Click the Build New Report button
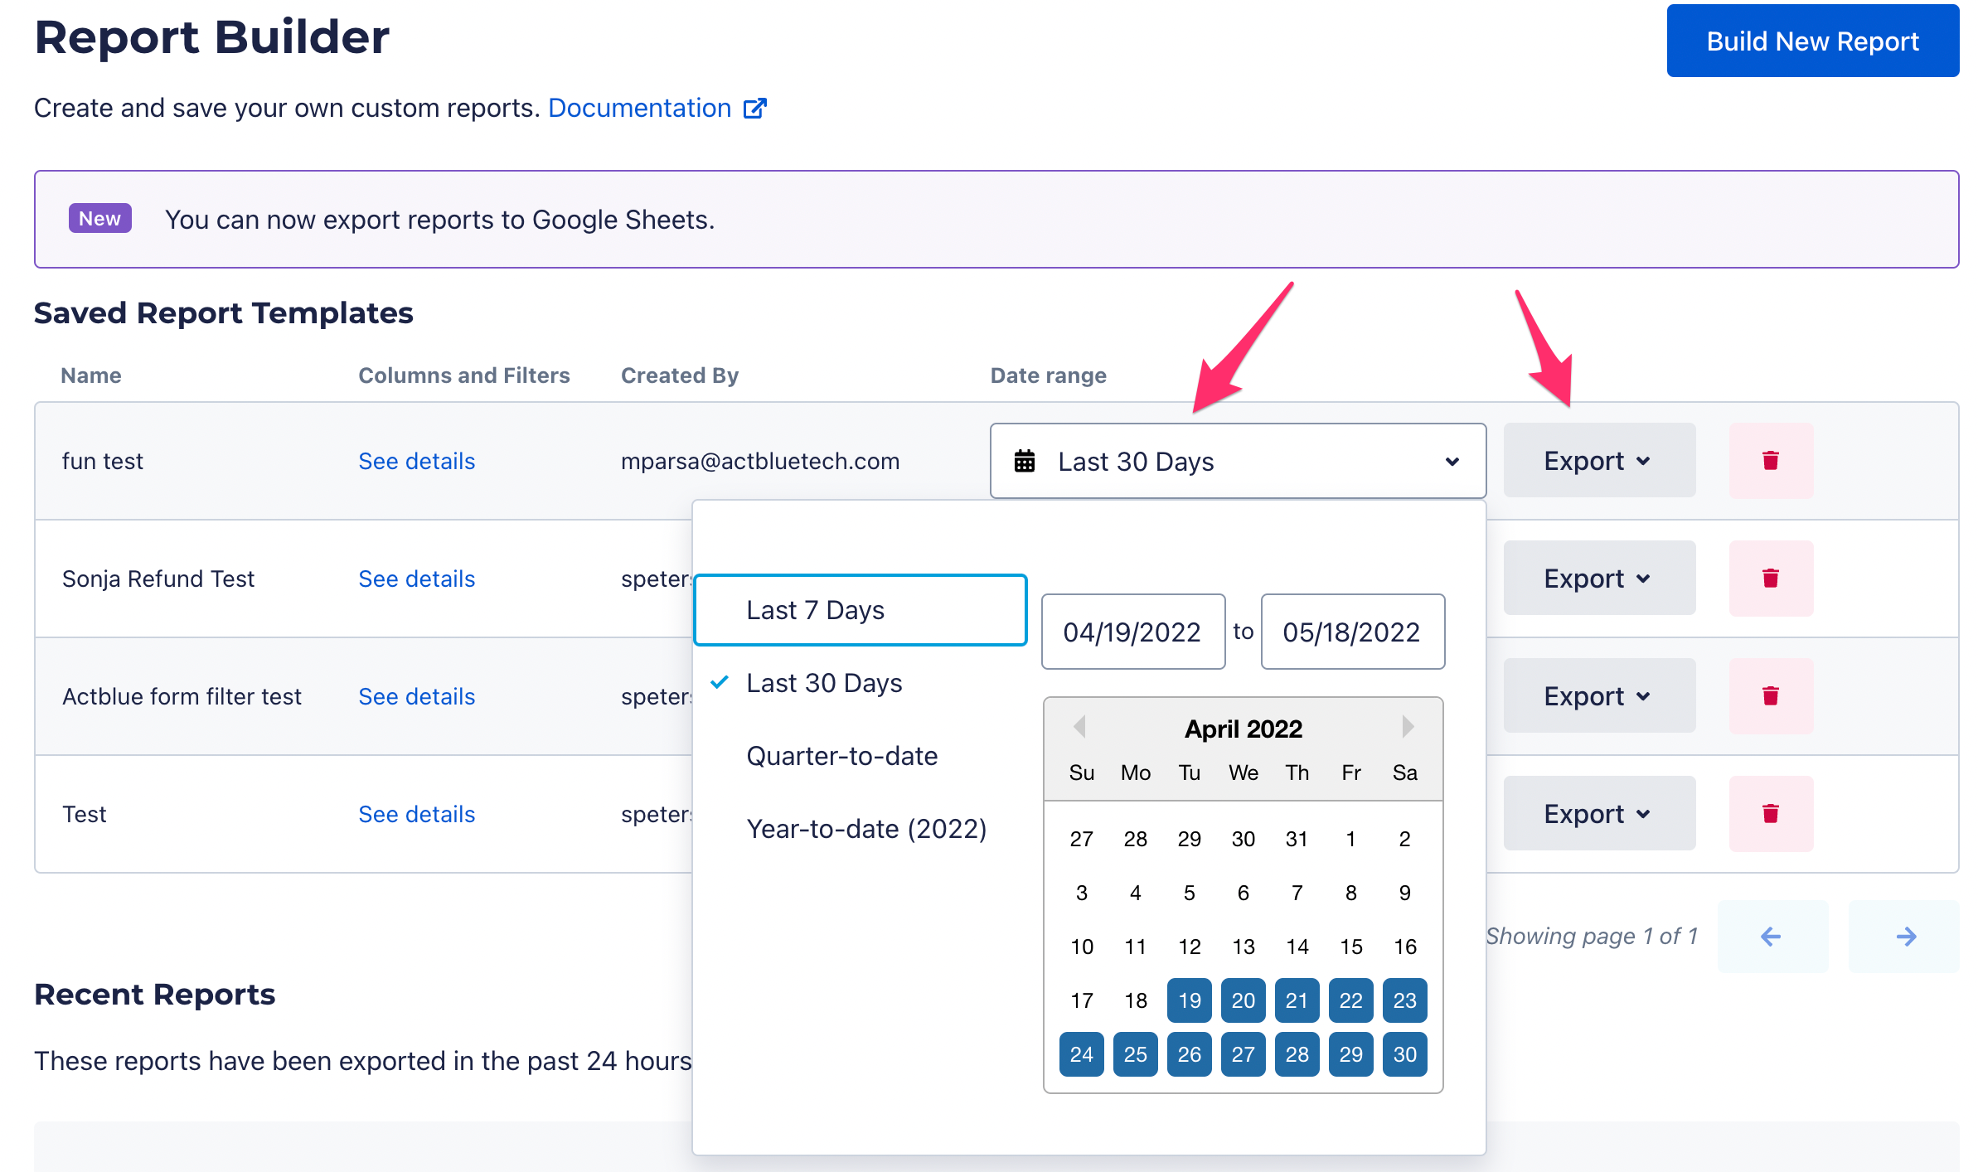1978x1172 pixels. (1812, 41)
